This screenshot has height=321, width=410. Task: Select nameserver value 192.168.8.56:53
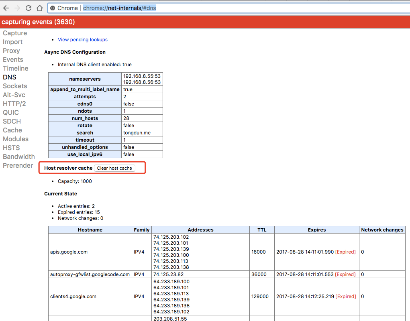point(142,82)
